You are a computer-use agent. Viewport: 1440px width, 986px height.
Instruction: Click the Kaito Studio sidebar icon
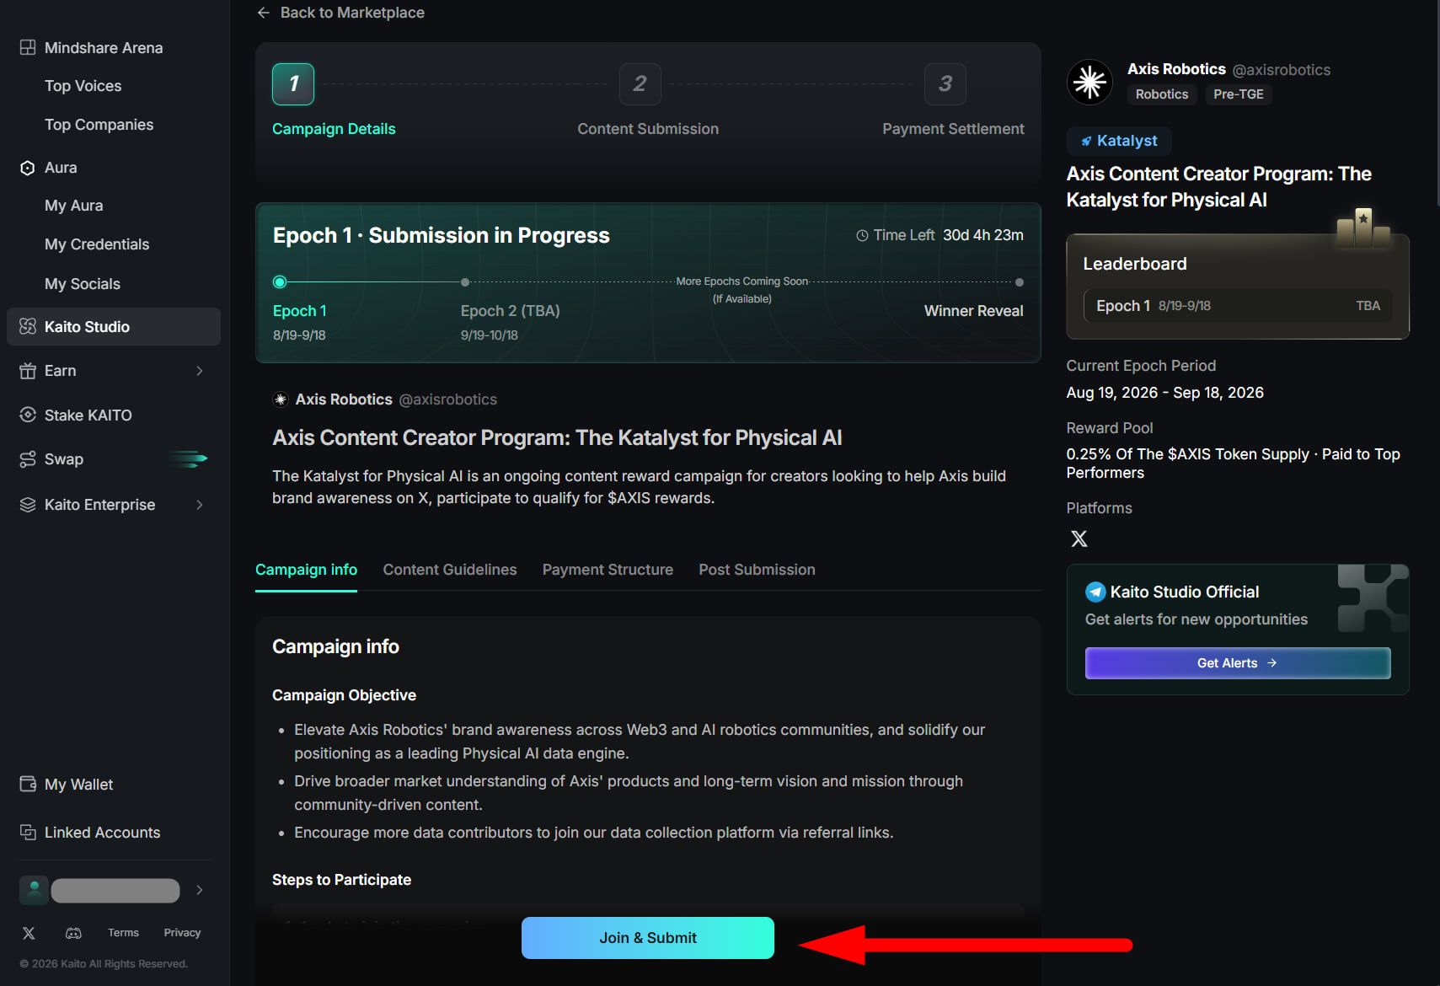click(28, 327)
